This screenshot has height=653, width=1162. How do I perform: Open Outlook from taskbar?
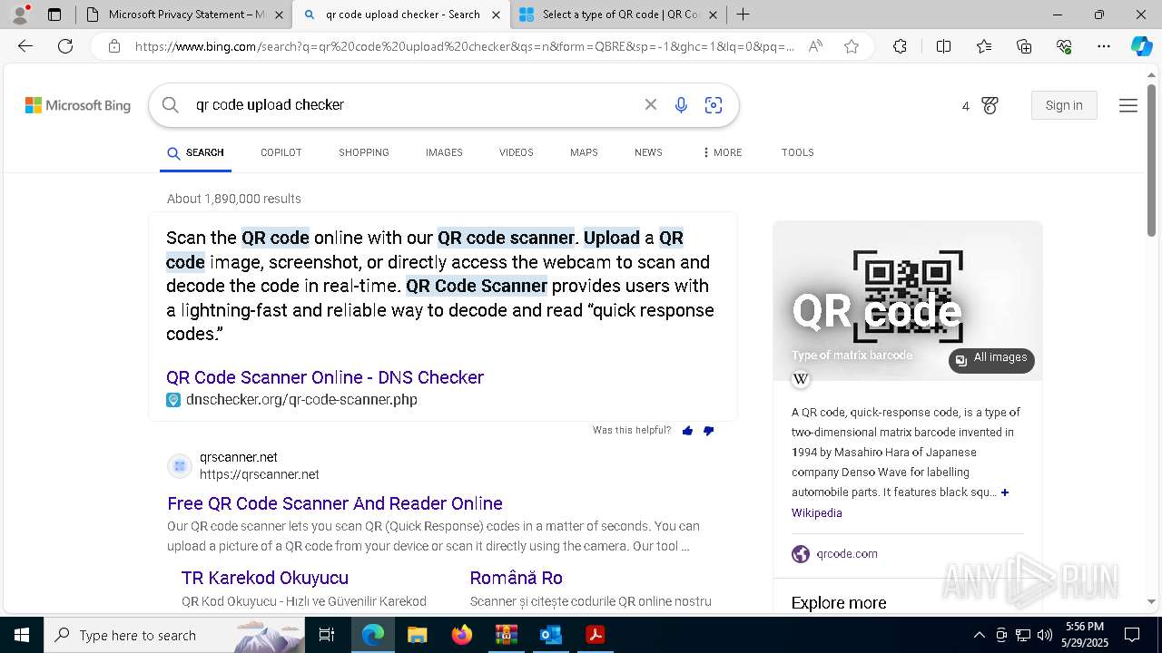tap(550, 635)
